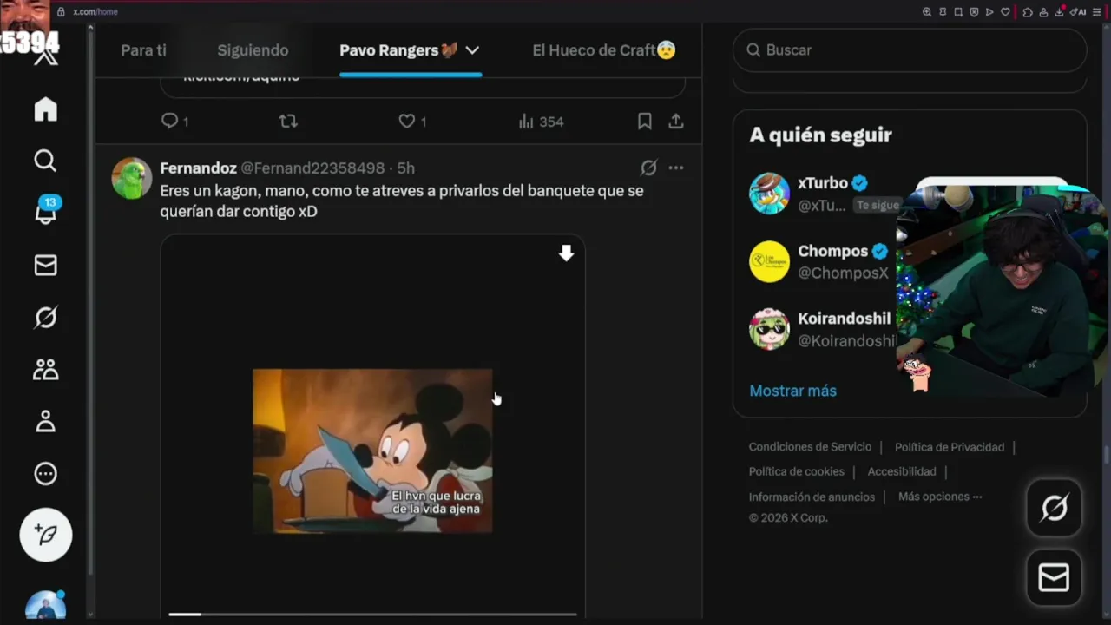Open Profile person icon in sidebar

click(x=45, y=422)
